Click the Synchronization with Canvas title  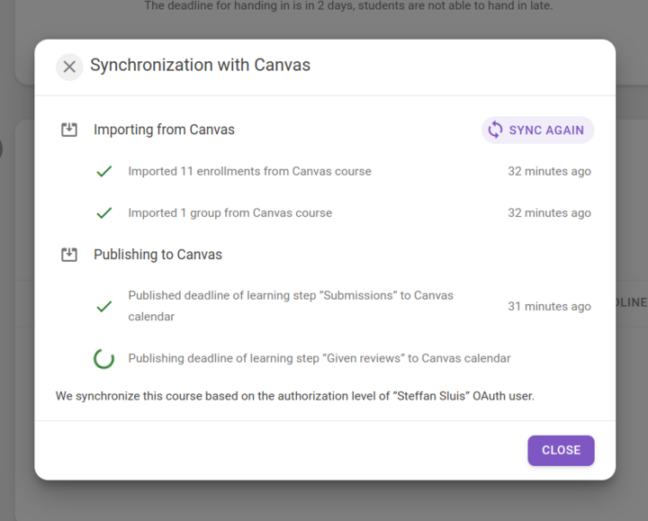tap(201, 66)
